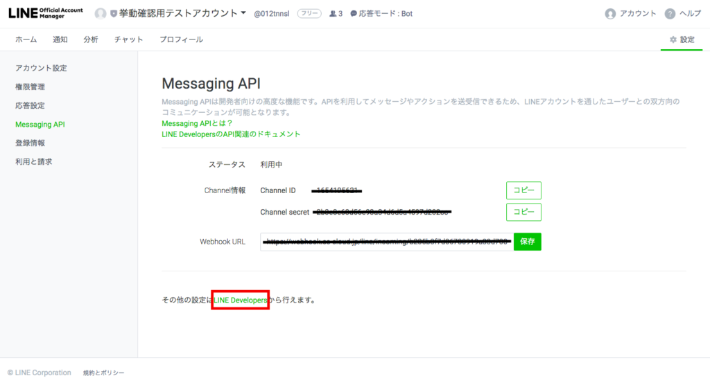Screen dimensions: 710x387
Task: Click the LINE Official Account Manager logo
Action: coord(46,13)
